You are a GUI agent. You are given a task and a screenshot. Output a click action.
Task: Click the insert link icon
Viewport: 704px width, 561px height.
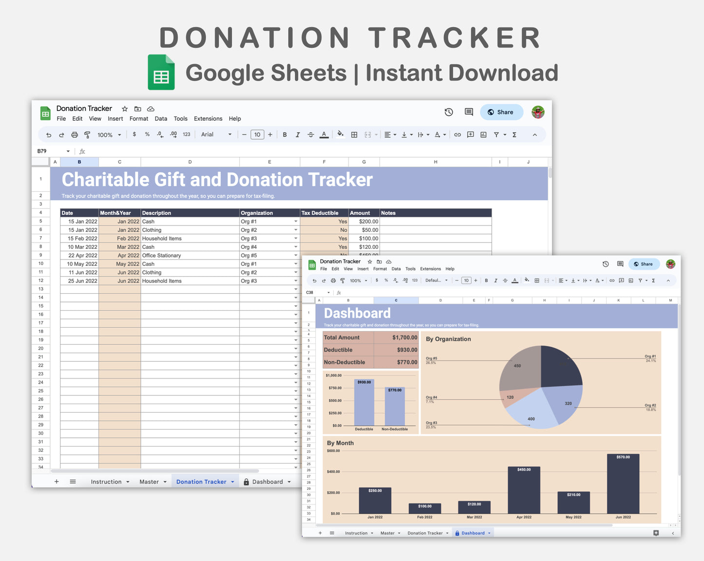457,134
